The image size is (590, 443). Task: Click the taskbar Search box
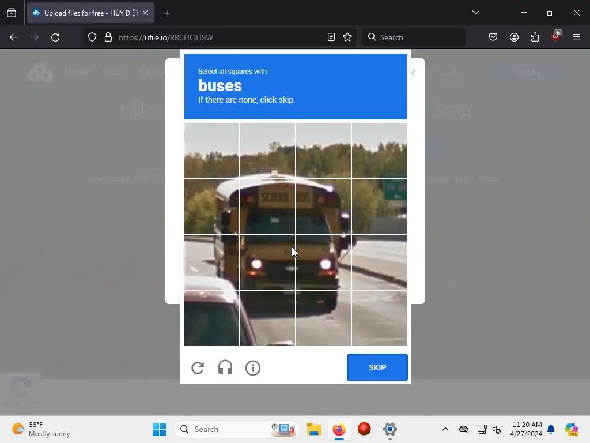237,429
